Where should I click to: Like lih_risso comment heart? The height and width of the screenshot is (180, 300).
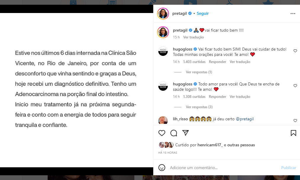point(295,121)
